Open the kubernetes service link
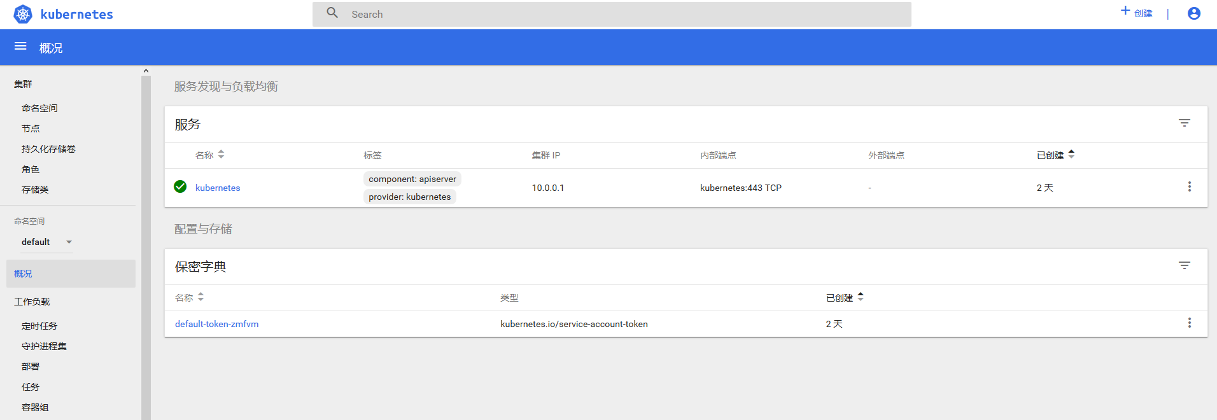Image resolution: width=1217 pixels, height=420 pixels. (x=218, y=188)
